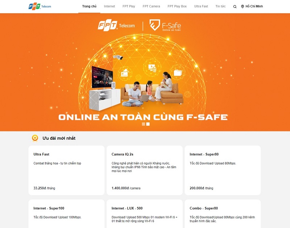Select the Trang chủ home tab
This screenshot has width=290, height=228.
tap(89, 6)
